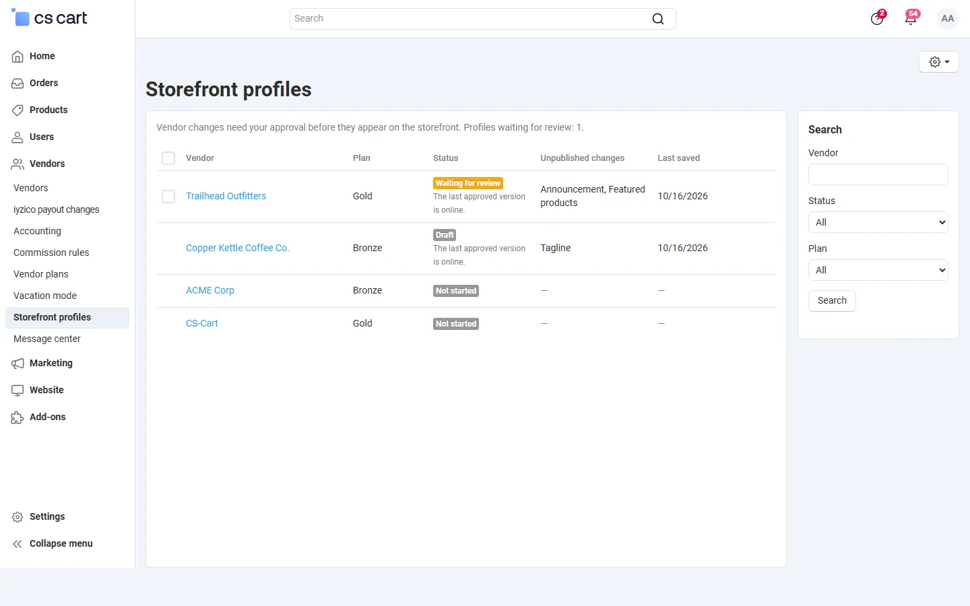Click the cs cart logo
Viewport: 970px width, 606px height.
49,18
